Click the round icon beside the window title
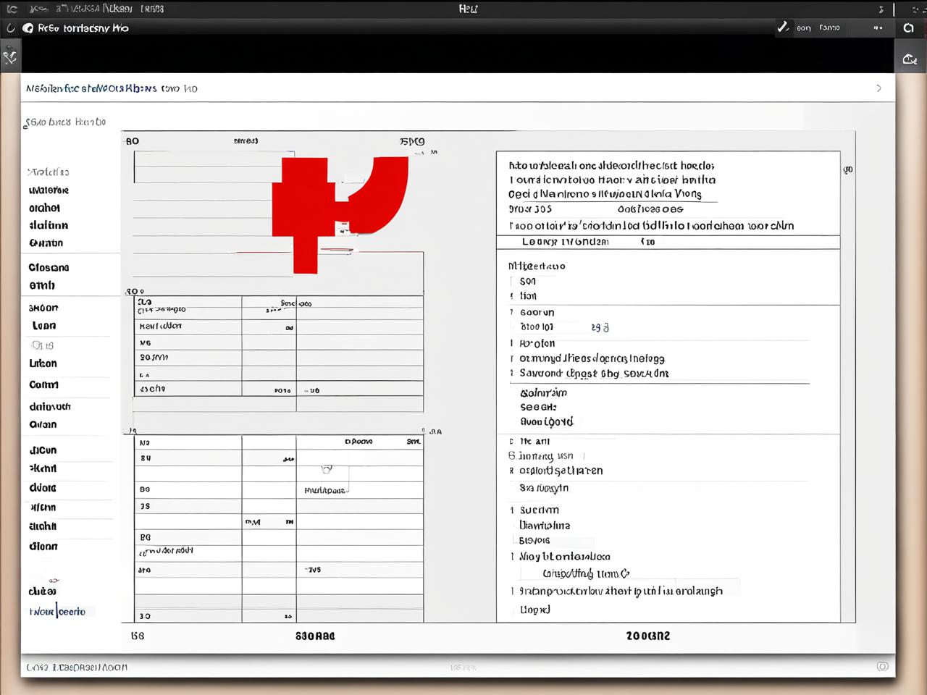This screenshot has width=927, height=695. (28, 28)
